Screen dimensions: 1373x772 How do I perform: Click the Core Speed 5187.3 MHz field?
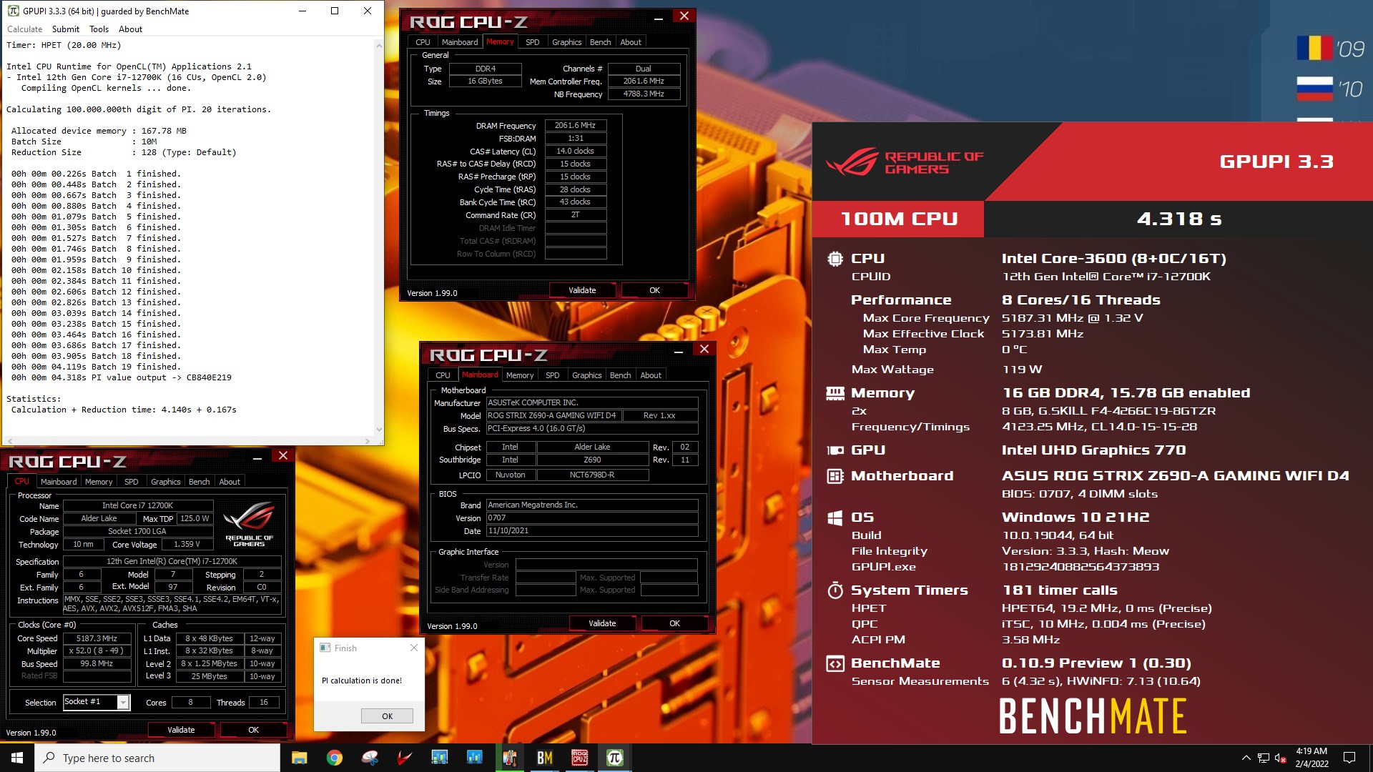click(x=97, y=638)
